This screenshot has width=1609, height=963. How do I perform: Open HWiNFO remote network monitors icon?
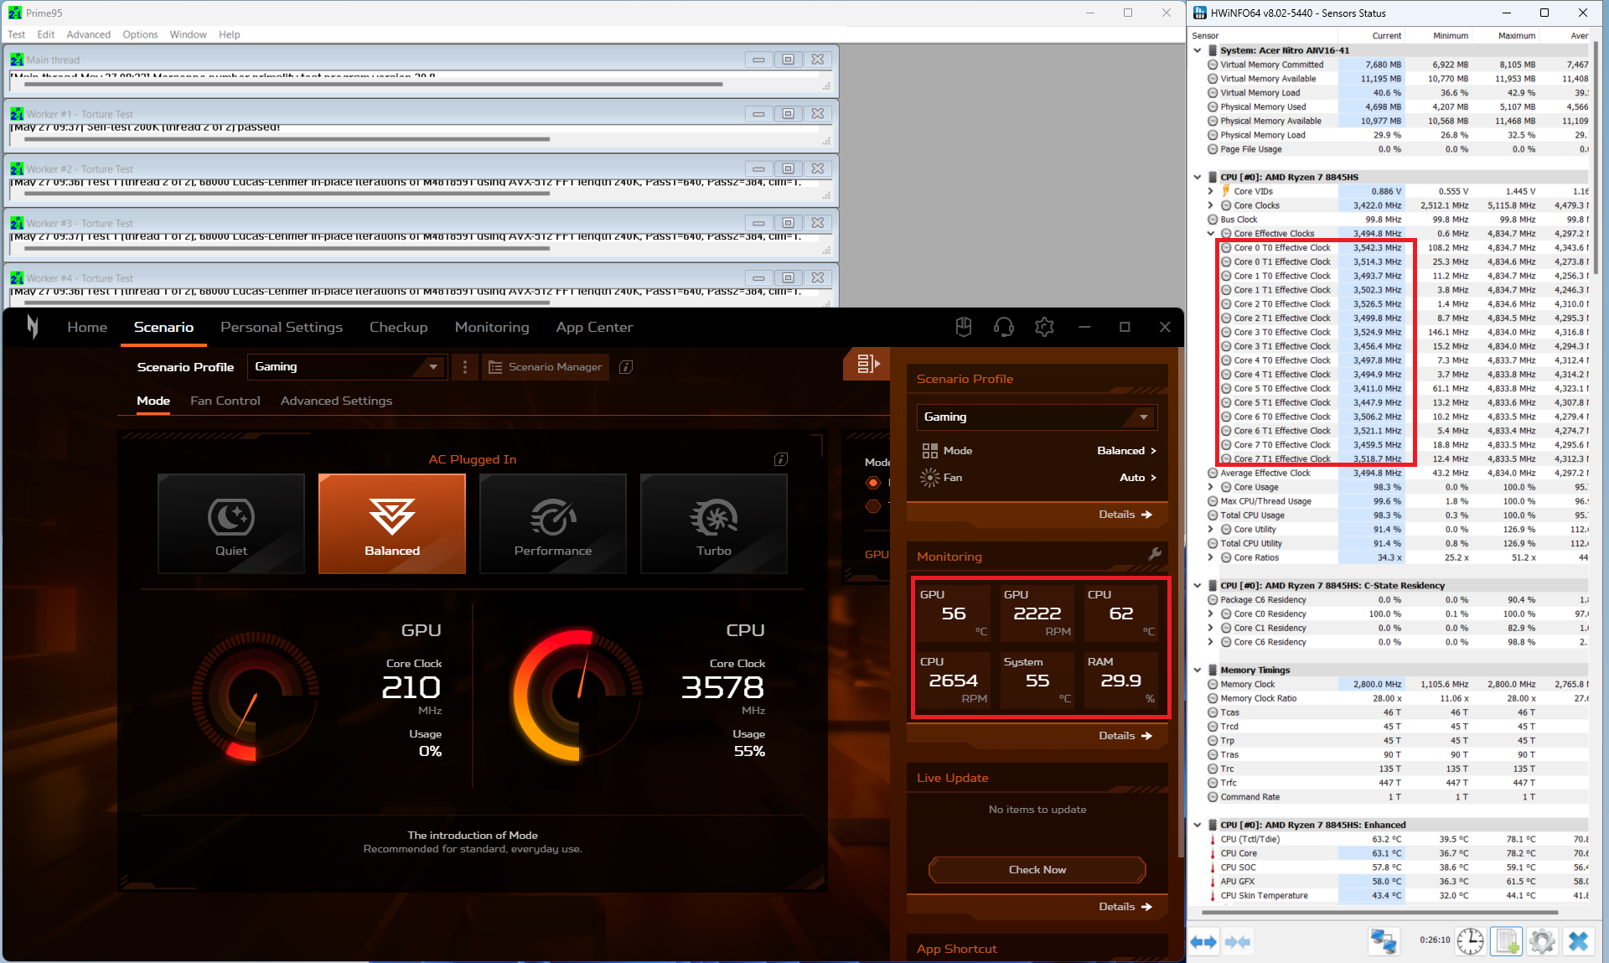click(x=1384, y=942)
